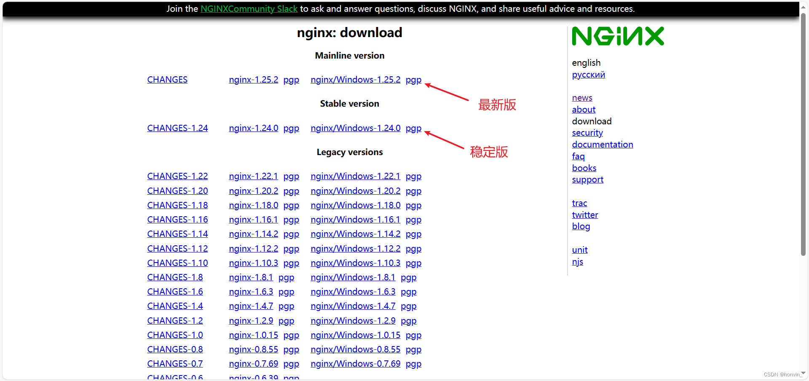Download nginx/Windows-1.16.1
This screenshot has height=381, width=809.
[356, 220]
